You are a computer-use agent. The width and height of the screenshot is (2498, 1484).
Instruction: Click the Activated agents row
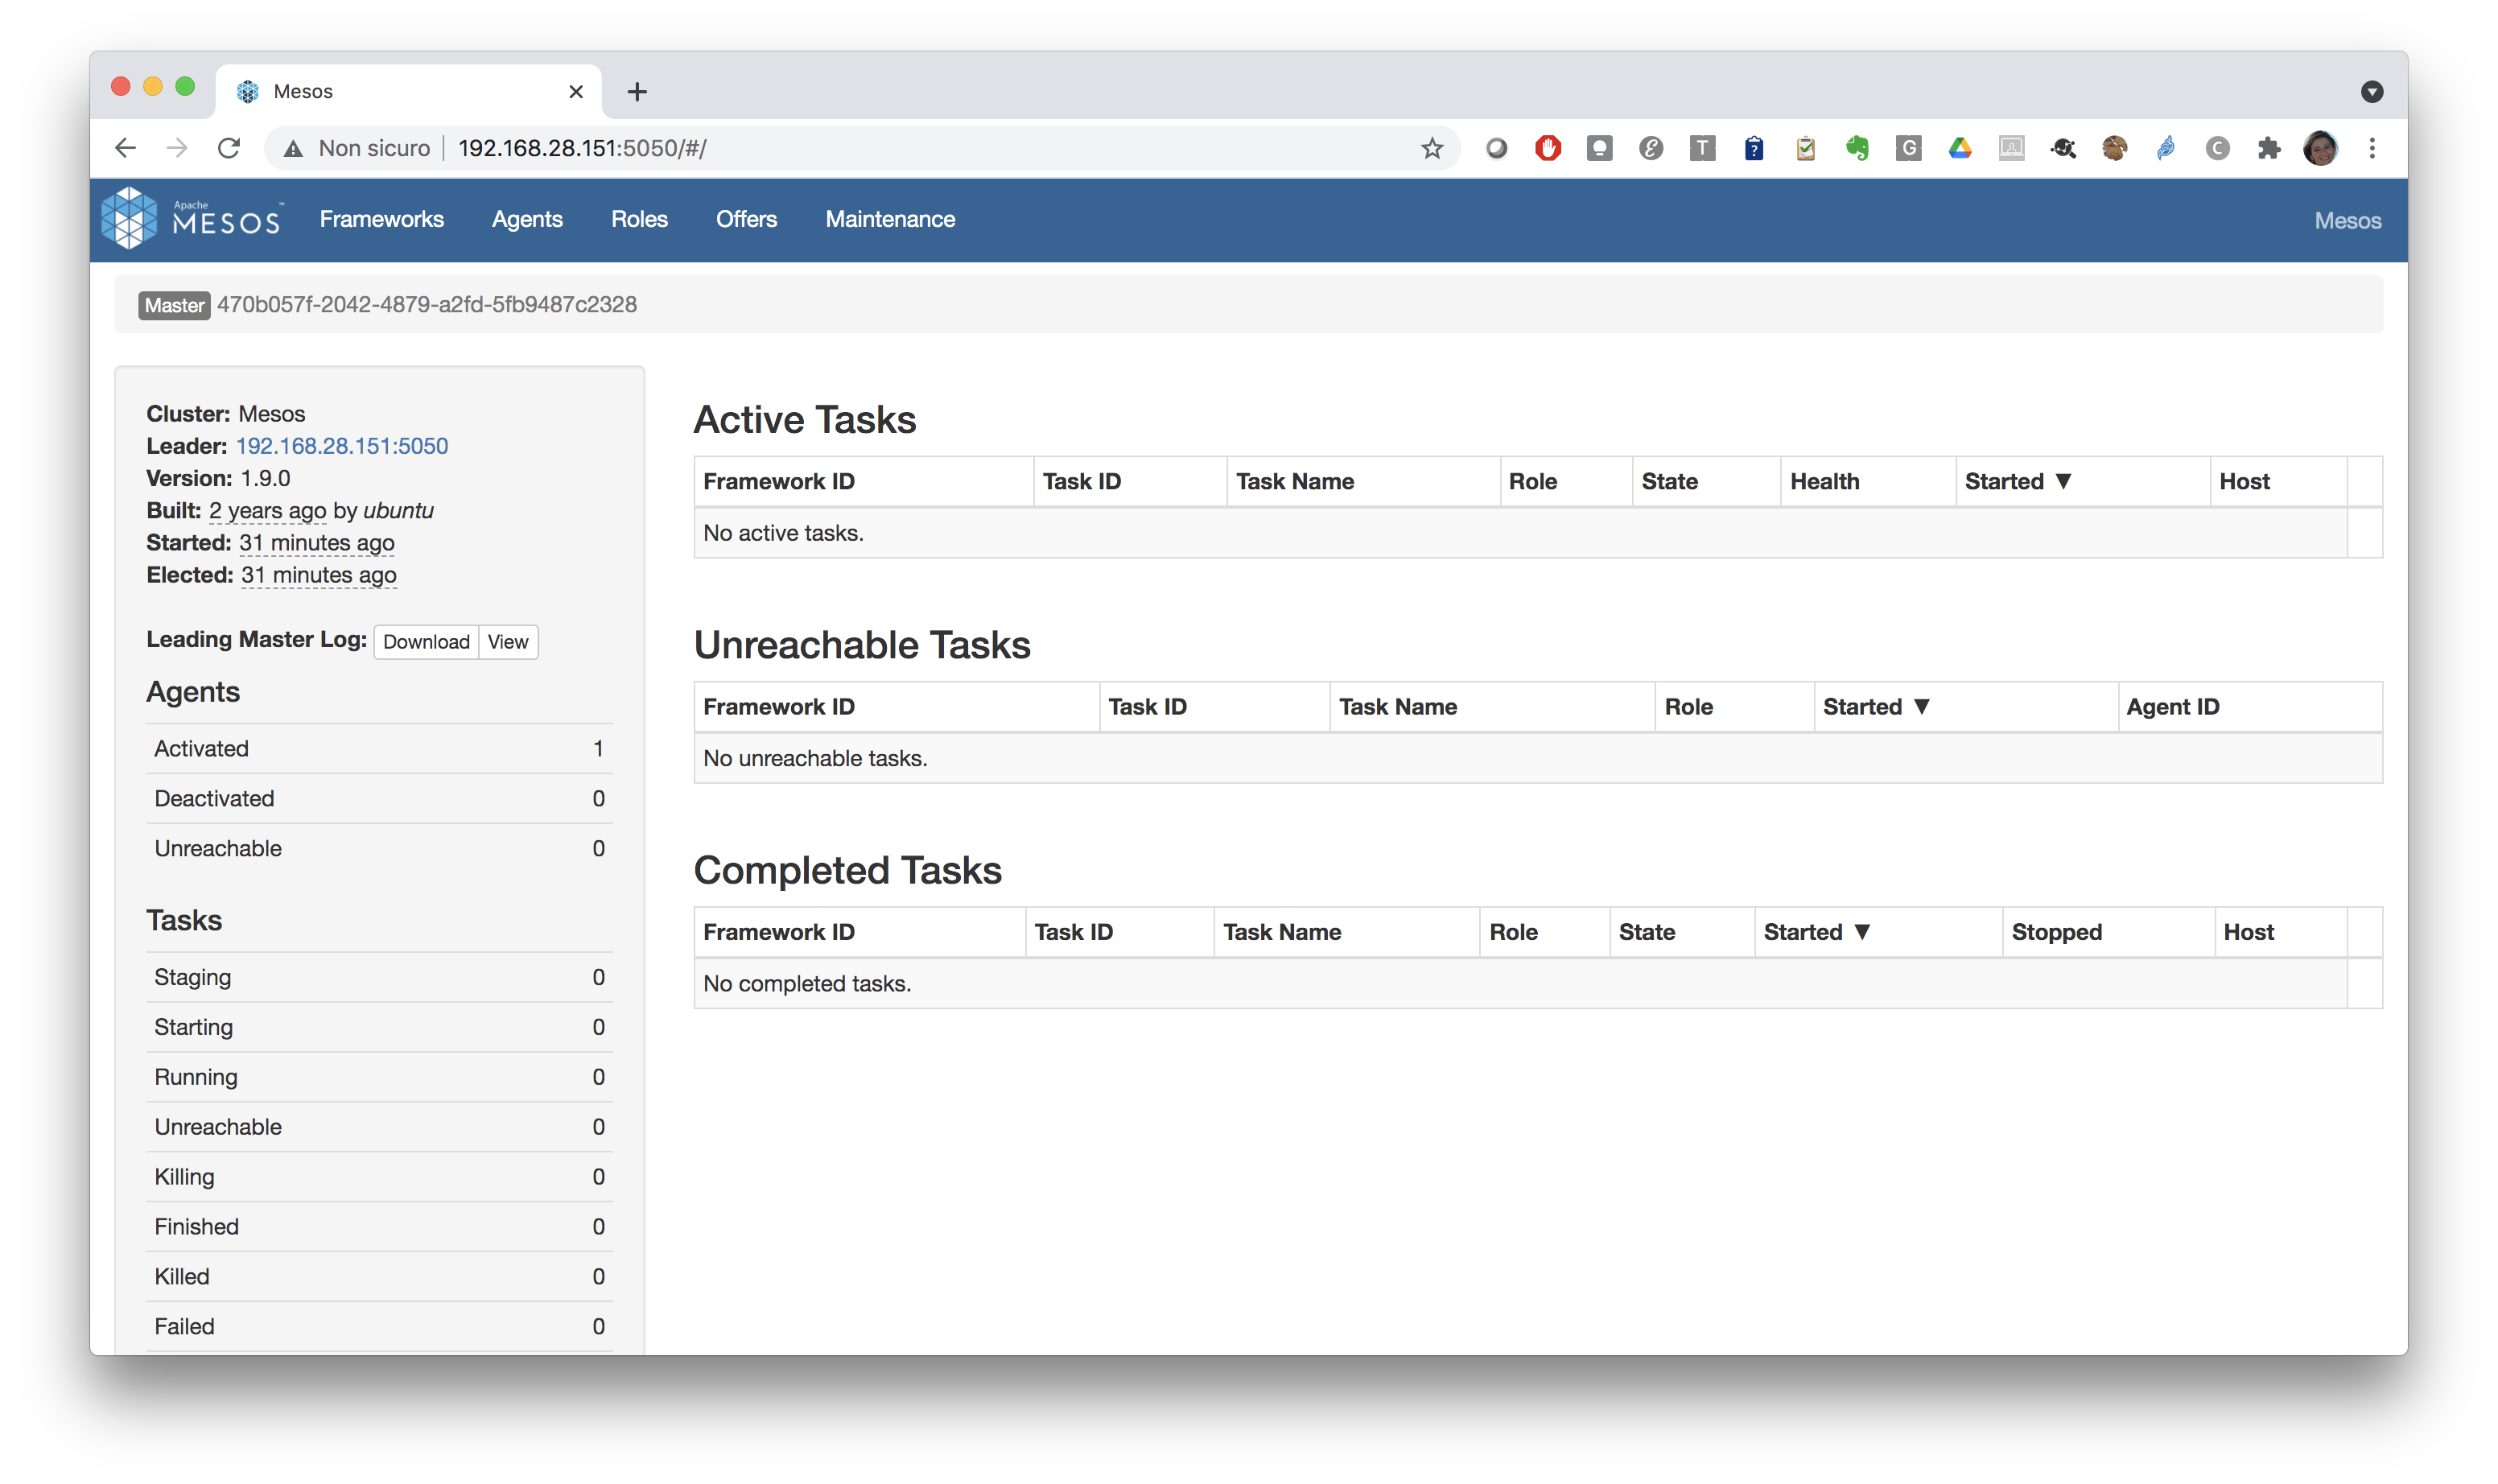379,748
